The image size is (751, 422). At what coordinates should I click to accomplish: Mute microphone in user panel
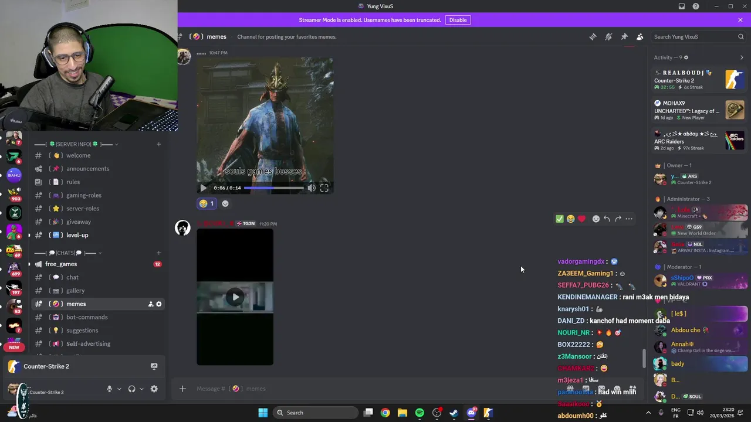(x=109, y=389)
